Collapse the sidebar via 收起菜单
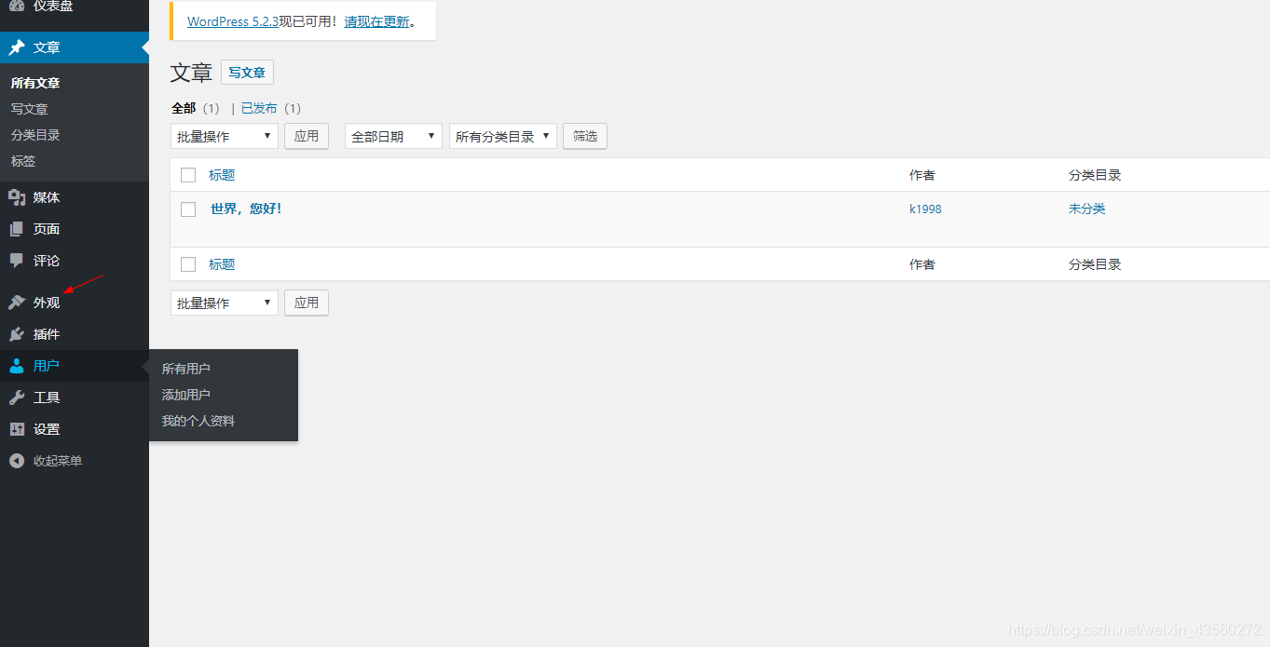This screenshot has height=647, width=1270. click(x=75, y=461)
